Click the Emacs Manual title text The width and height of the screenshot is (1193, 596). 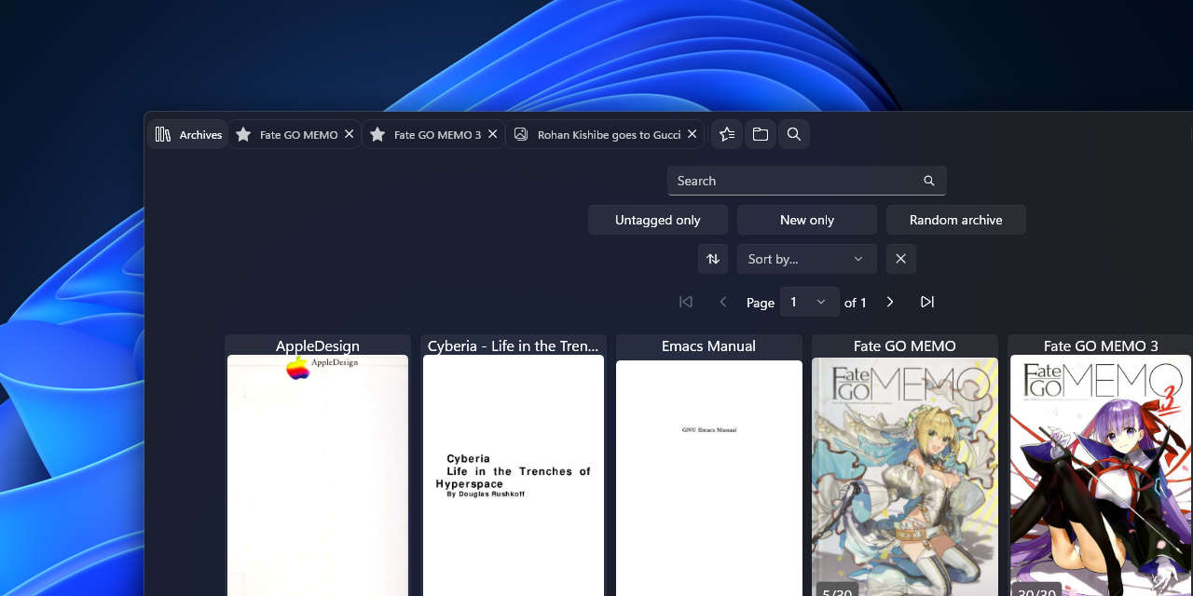709,345
